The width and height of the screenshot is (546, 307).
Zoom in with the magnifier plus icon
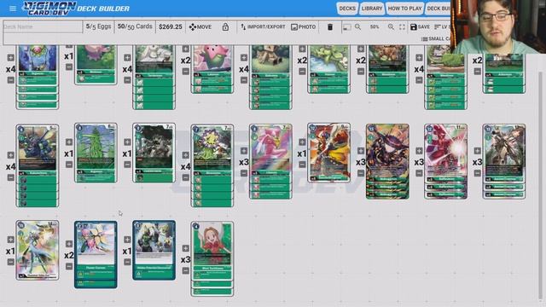(x=391, y=26)
